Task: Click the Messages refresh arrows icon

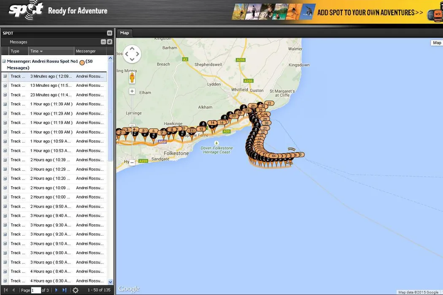Action: click(110, 42)
